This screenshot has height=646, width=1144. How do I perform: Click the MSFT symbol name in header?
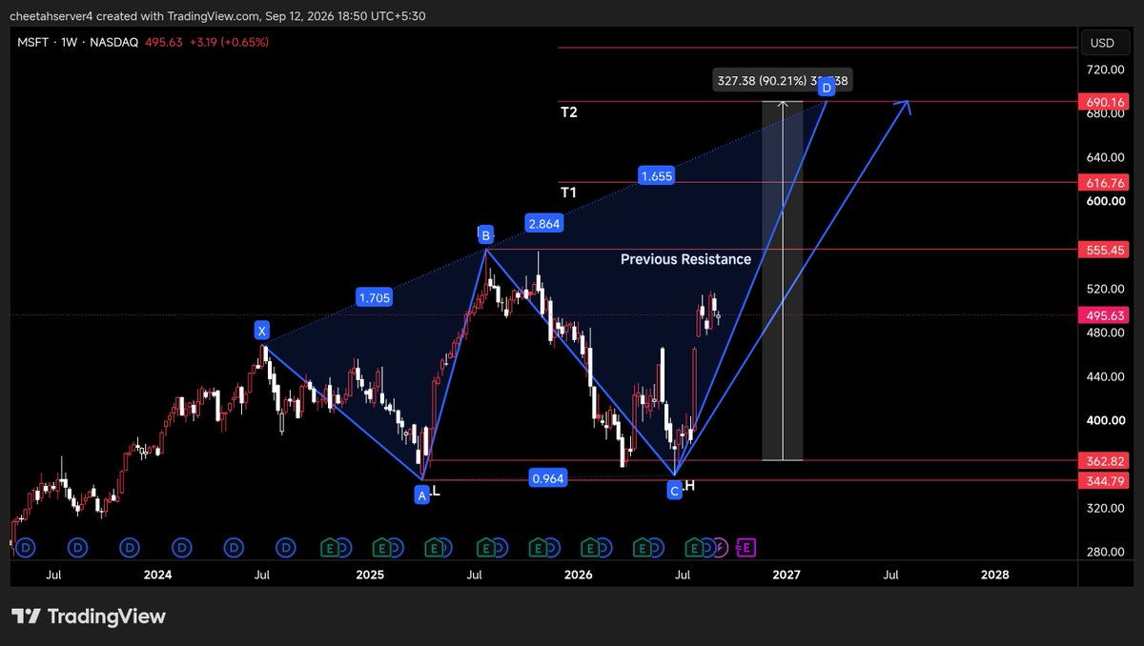(32, 42)
